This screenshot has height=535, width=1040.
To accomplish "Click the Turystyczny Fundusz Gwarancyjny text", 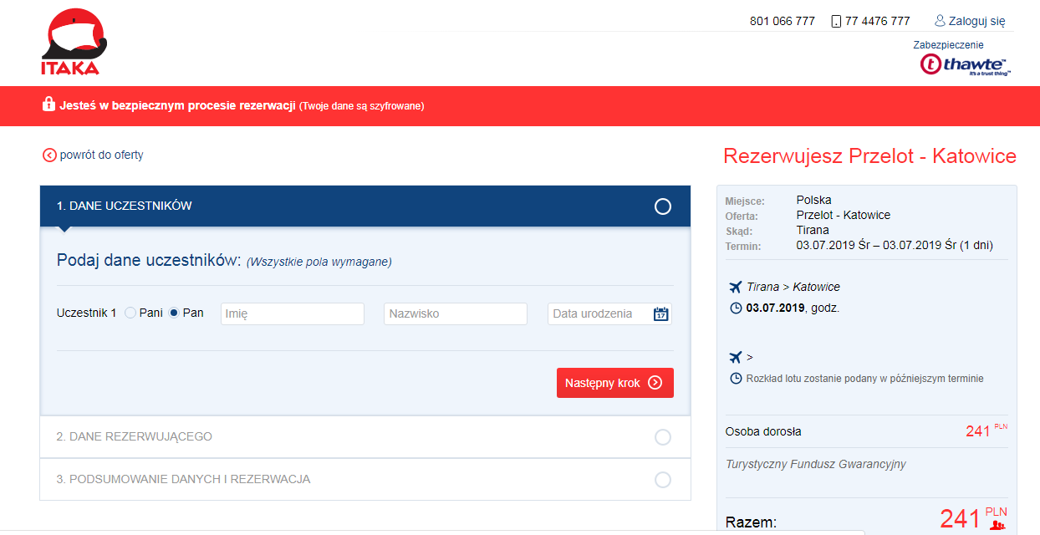I will pos(816,464).
